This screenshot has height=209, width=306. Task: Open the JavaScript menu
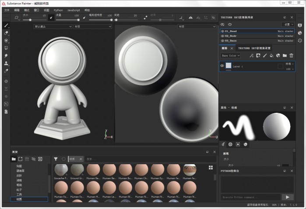pyautogui.click(x=74, y=10)
